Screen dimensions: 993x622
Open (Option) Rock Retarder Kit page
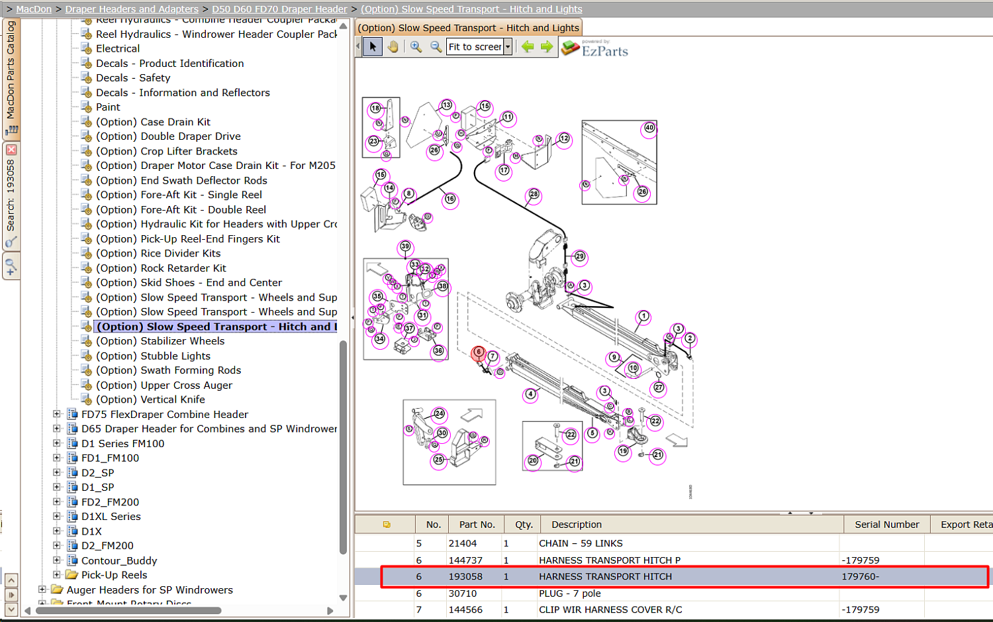(x=161, y=268)
